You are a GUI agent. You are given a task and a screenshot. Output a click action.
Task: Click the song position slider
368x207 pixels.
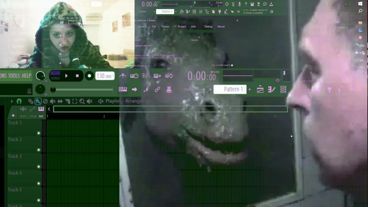pyautogui.click(x=82, y=90)
